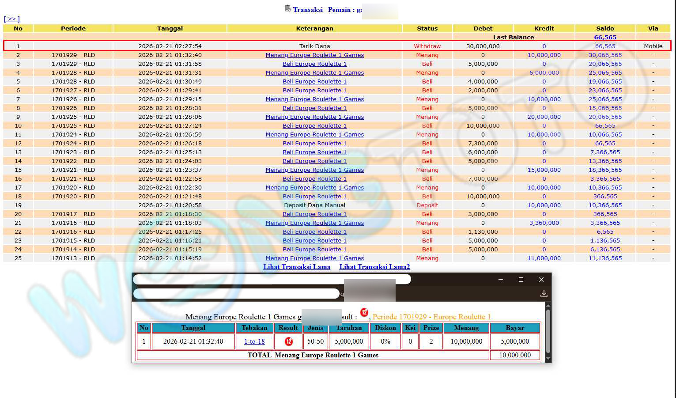Screen dimensions: 676x398
Task: Open the 1-to-18 Tebakan link
Action: pos(254,341)
